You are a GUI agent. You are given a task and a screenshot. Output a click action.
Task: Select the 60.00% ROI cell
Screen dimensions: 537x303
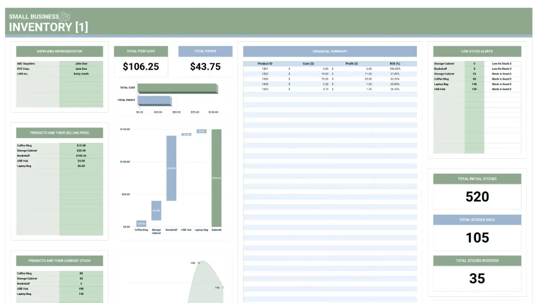(395, 84)
